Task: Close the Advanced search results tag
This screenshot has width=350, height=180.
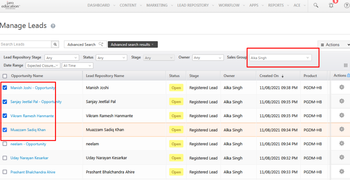Action: pos(152,45)
